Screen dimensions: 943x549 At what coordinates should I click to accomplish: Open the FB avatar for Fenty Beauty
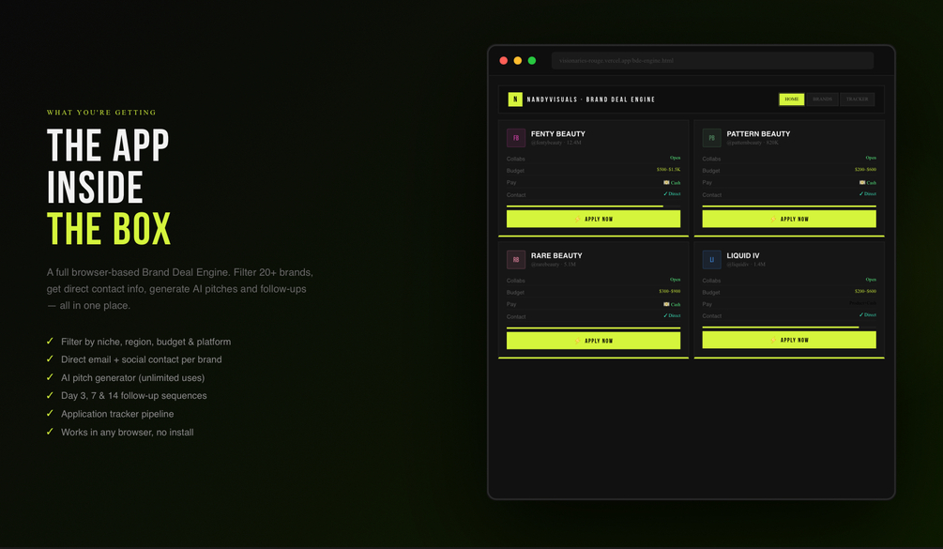[x=516, y=138]
